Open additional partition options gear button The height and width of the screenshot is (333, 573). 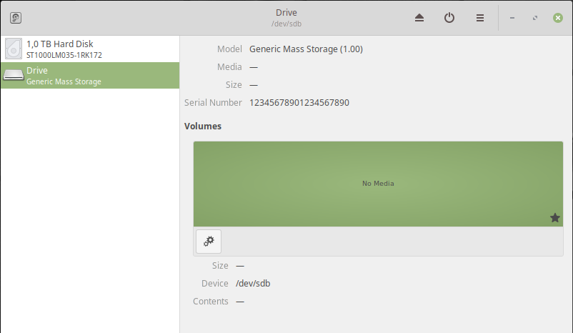pyautogui.click(x=209, y=242)
